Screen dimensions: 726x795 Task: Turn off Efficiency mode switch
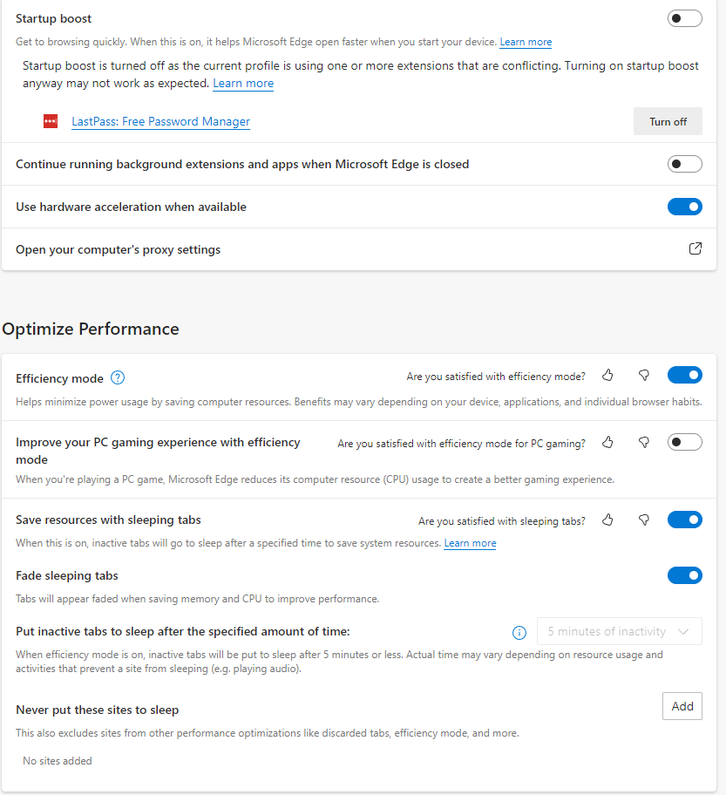pos(684,375)
